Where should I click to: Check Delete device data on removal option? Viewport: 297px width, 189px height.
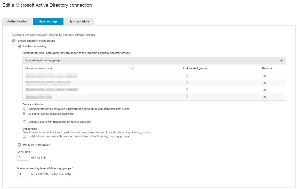pyautogui.click(x=25, y=136)
